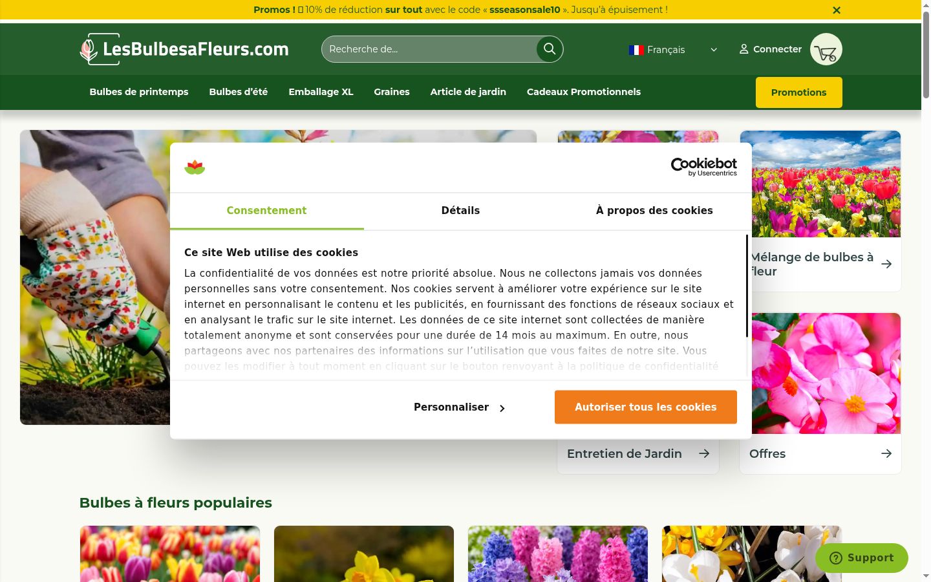
Task: Open Bulbes de printemps menu
Action: pyautogui.click(x=139, y=92)
